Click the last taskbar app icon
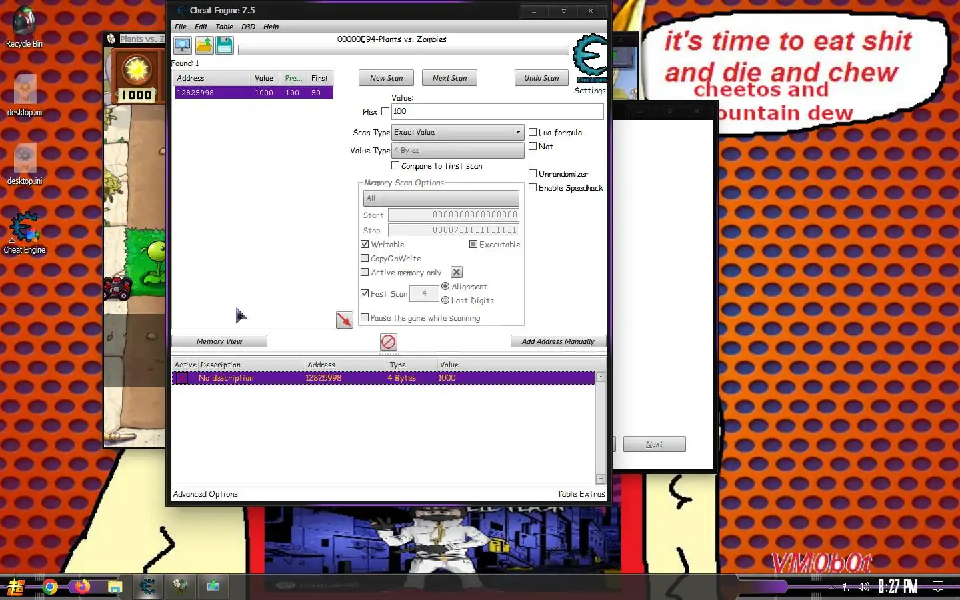Viewport: 960px width, 600px height. tap(213, 586)
